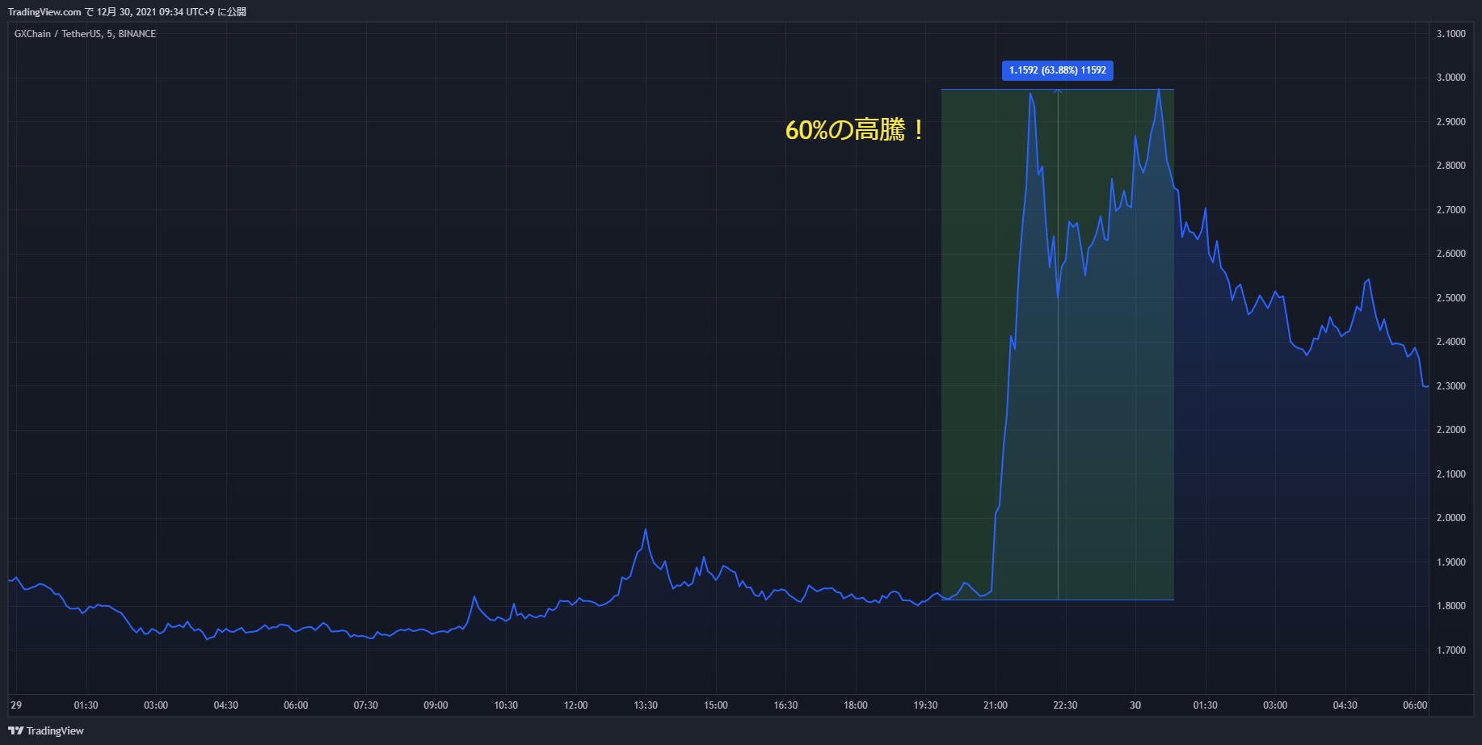Click the 3.0000 price axis label
This screenshot has width=1482, height=745.
(x=1451, y=78)
